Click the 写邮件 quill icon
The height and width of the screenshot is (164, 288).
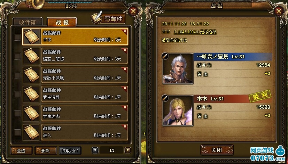tap(97, 18)
